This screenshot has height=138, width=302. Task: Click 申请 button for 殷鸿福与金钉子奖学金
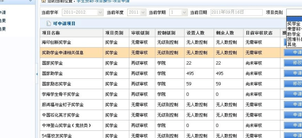pos(293,104)
